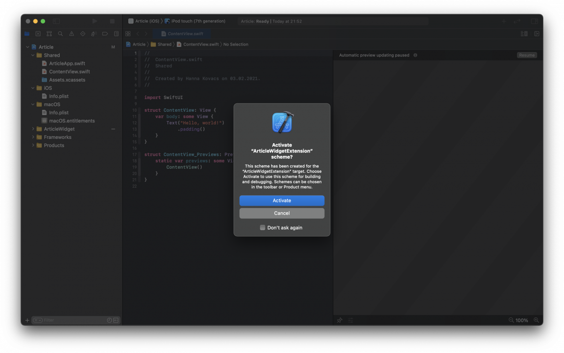The width and height of the screenshot is (564, 353).
Task: Open the Issue navigator warning icon
Action: pyautogui.click(x=71, y=34)
